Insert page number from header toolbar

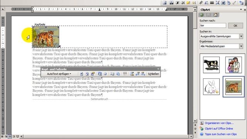tap(81, 74)
